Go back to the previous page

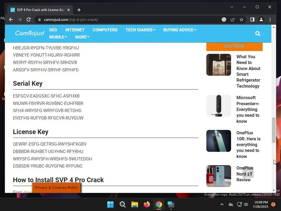click(11, 20)
